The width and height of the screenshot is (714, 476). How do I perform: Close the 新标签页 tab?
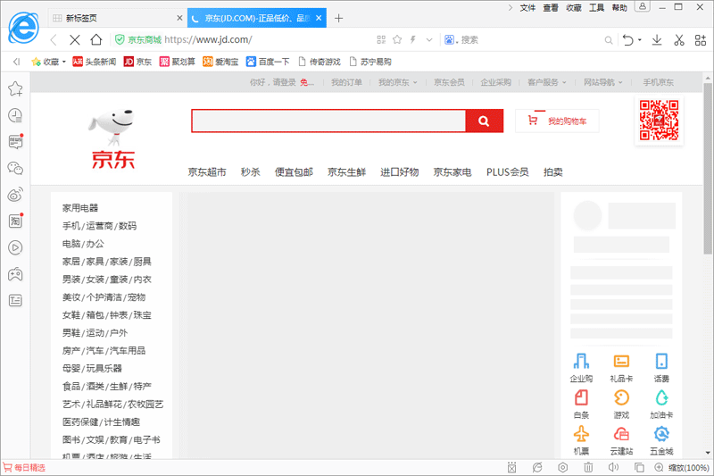pyautogui.click(x=179, y=18)
